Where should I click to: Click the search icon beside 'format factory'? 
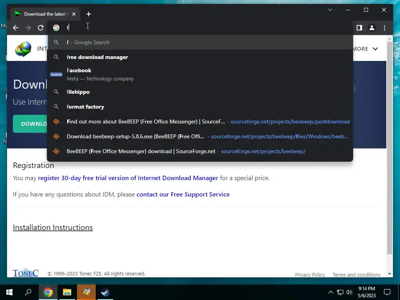click(x=56, y=107)
